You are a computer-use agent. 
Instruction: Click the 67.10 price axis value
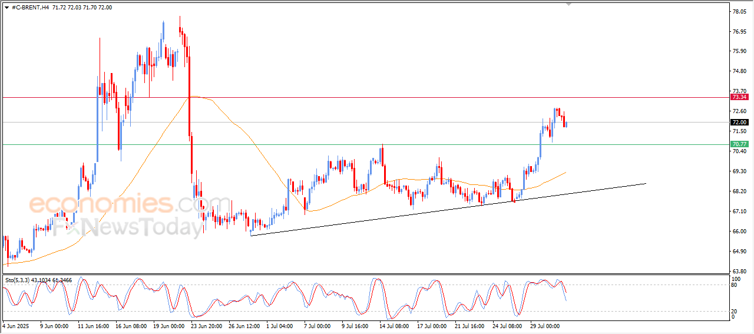739,211
